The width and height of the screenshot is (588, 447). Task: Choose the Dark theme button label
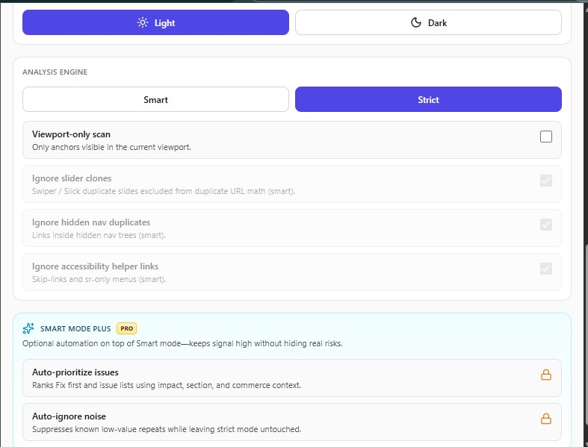pos(437,22)
